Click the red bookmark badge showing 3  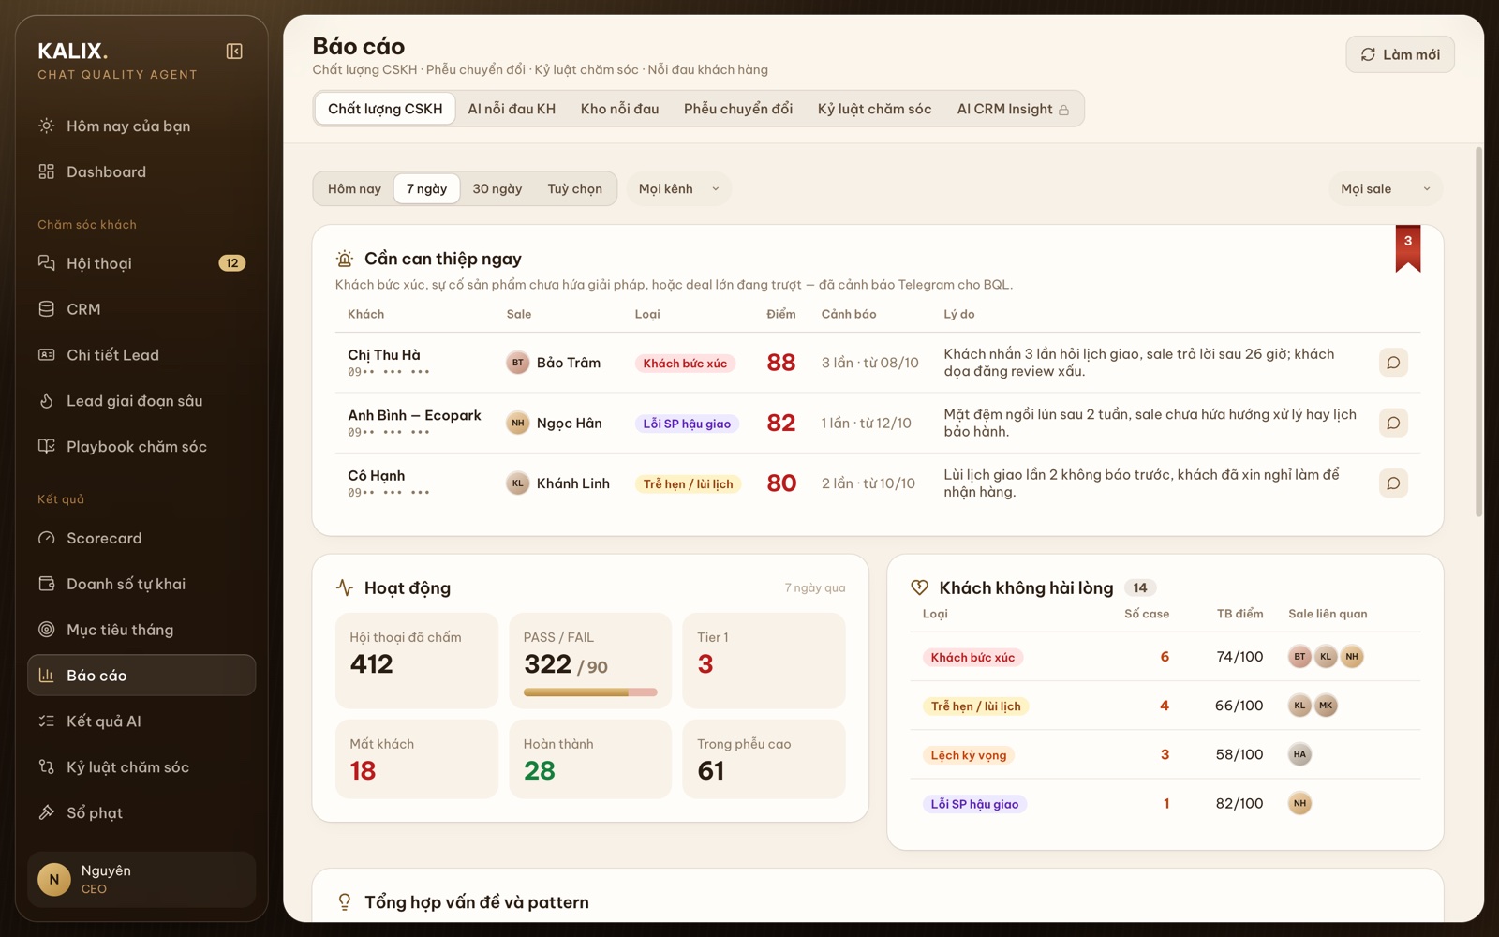pyautogui.click(x=1407, y=247)
